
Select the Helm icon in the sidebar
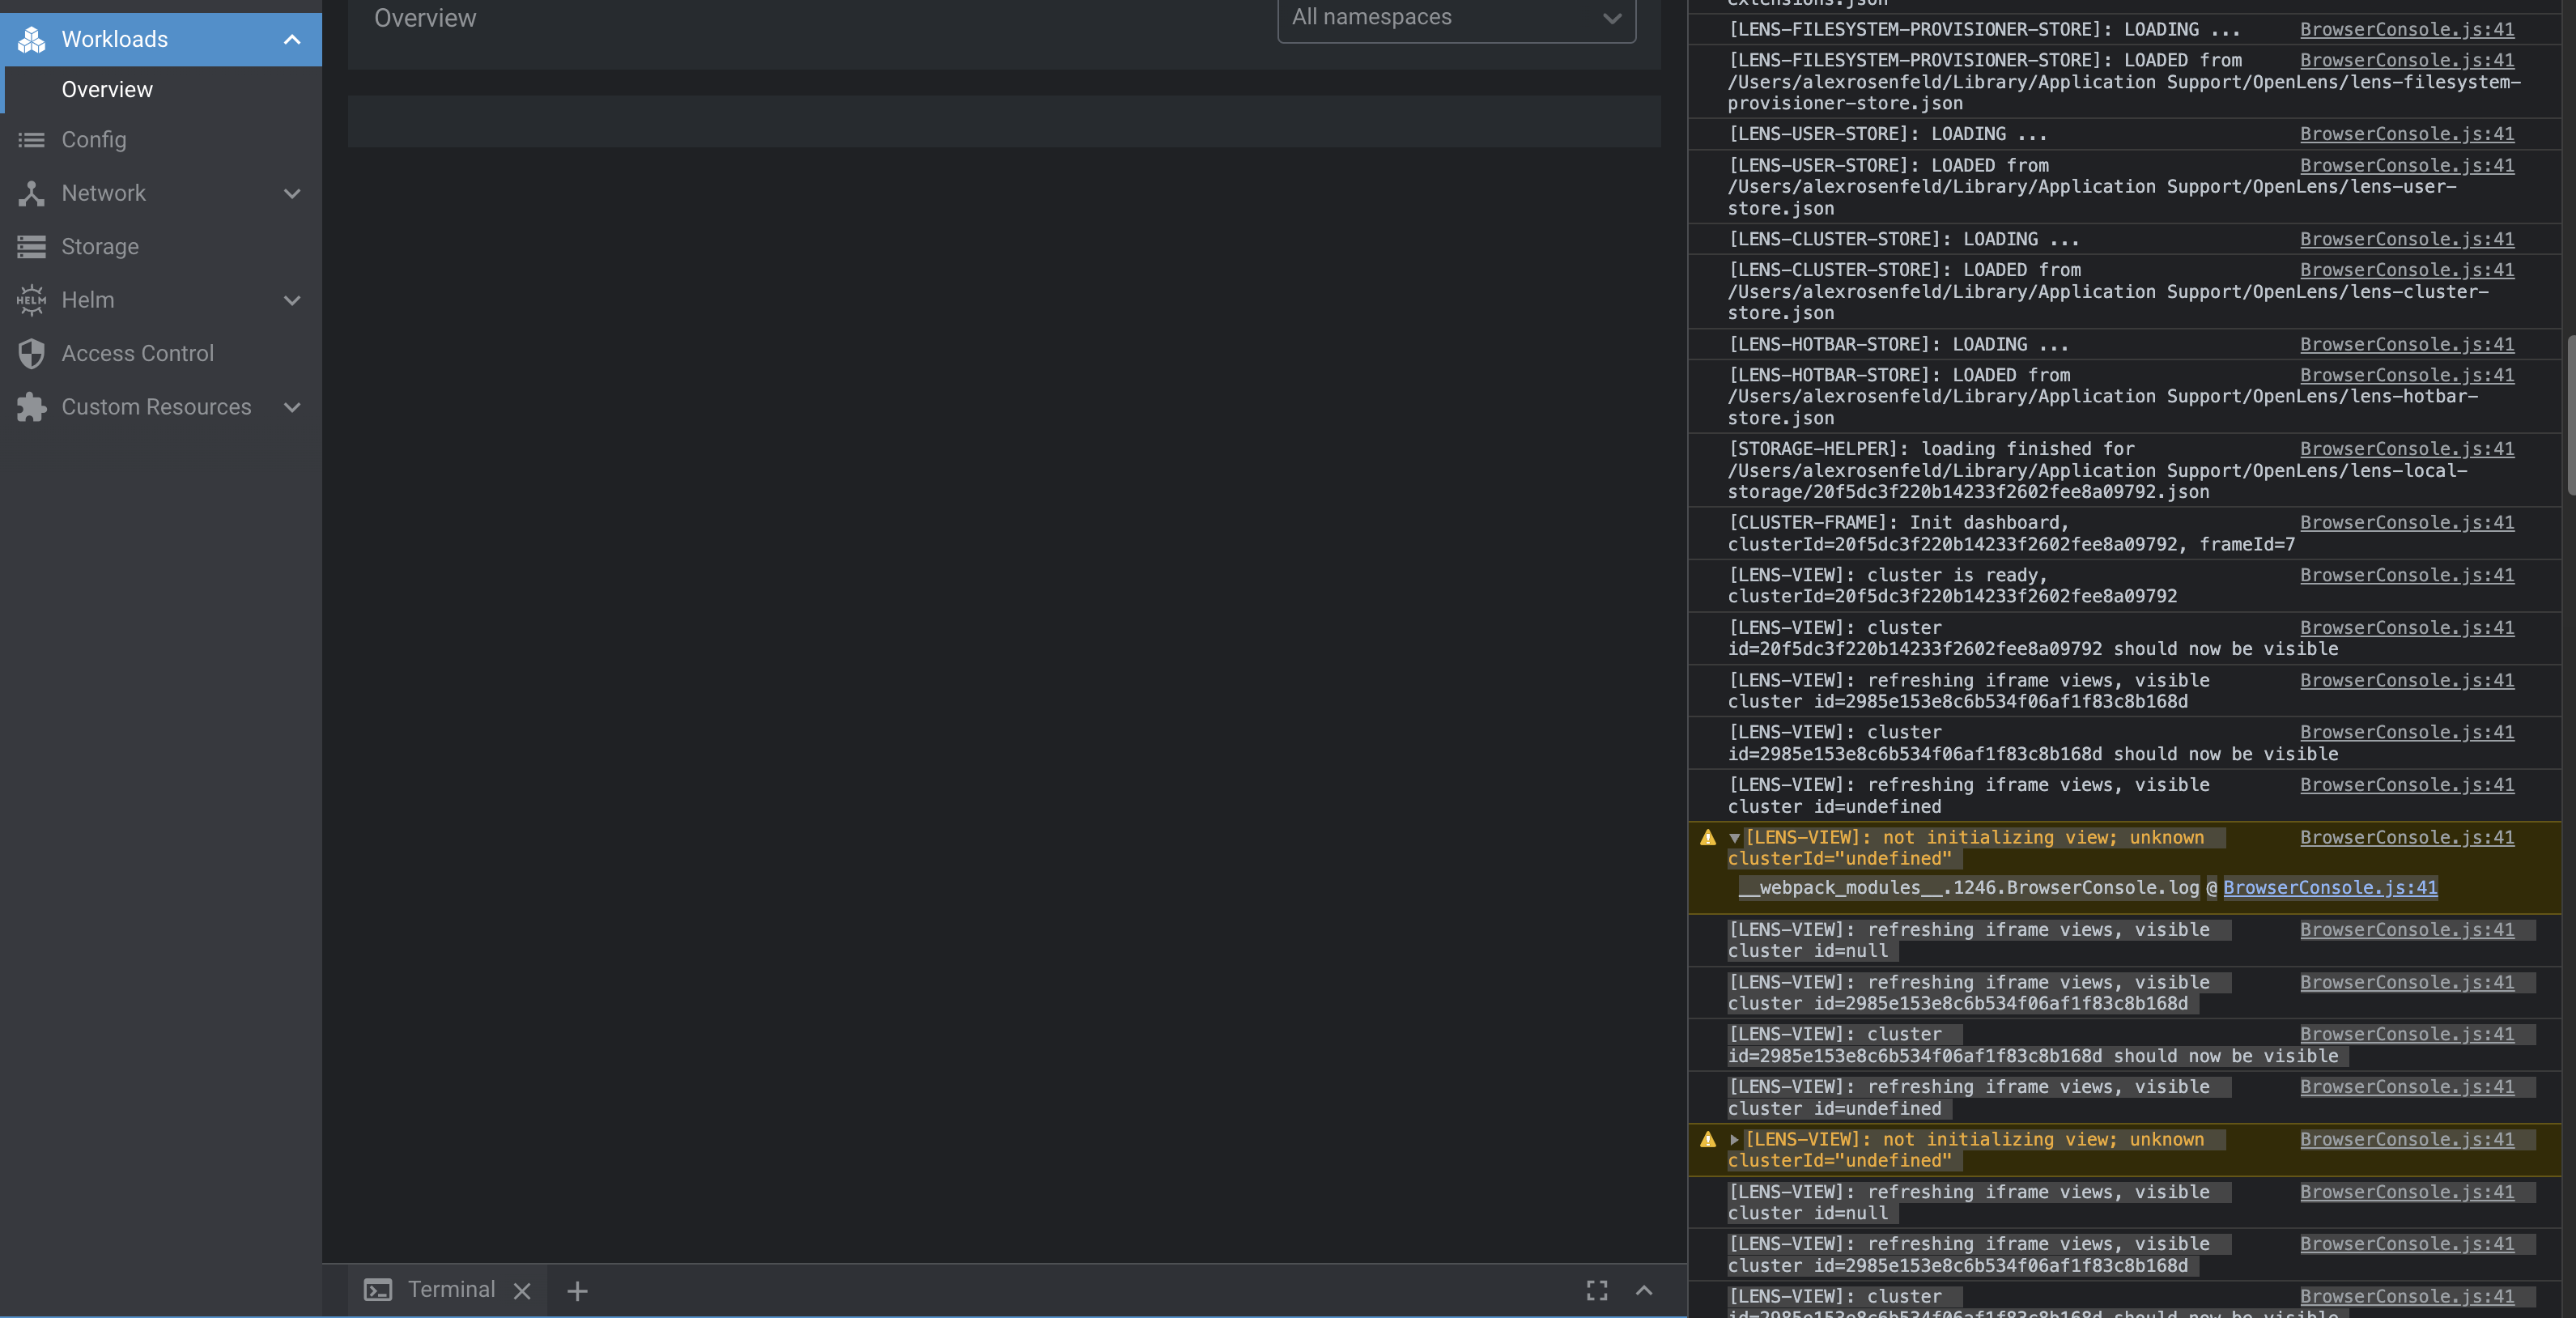click(x=31, y=299)
